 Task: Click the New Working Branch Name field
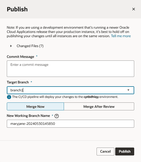coord(70,124)
